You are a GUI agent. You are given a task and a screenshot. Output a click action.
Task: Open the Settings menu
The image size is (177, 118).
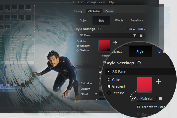91,2
